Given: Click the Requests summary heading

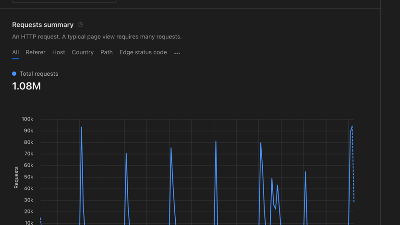Looking at the screenshot, I should pos(43,25).
